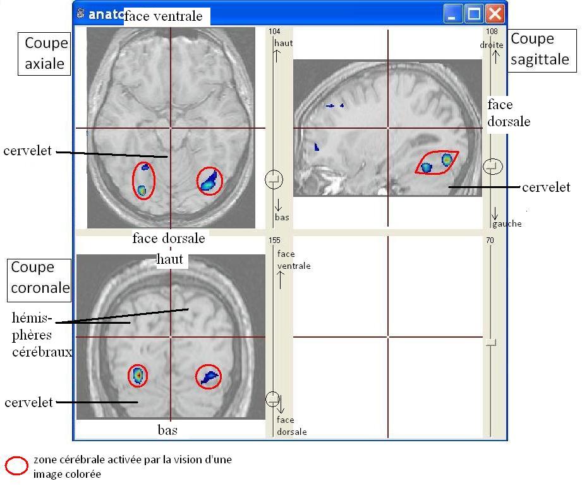The image size is (582, 486).
Task: Select the right blue activation in coronal slice
Action: coord(209,377)
